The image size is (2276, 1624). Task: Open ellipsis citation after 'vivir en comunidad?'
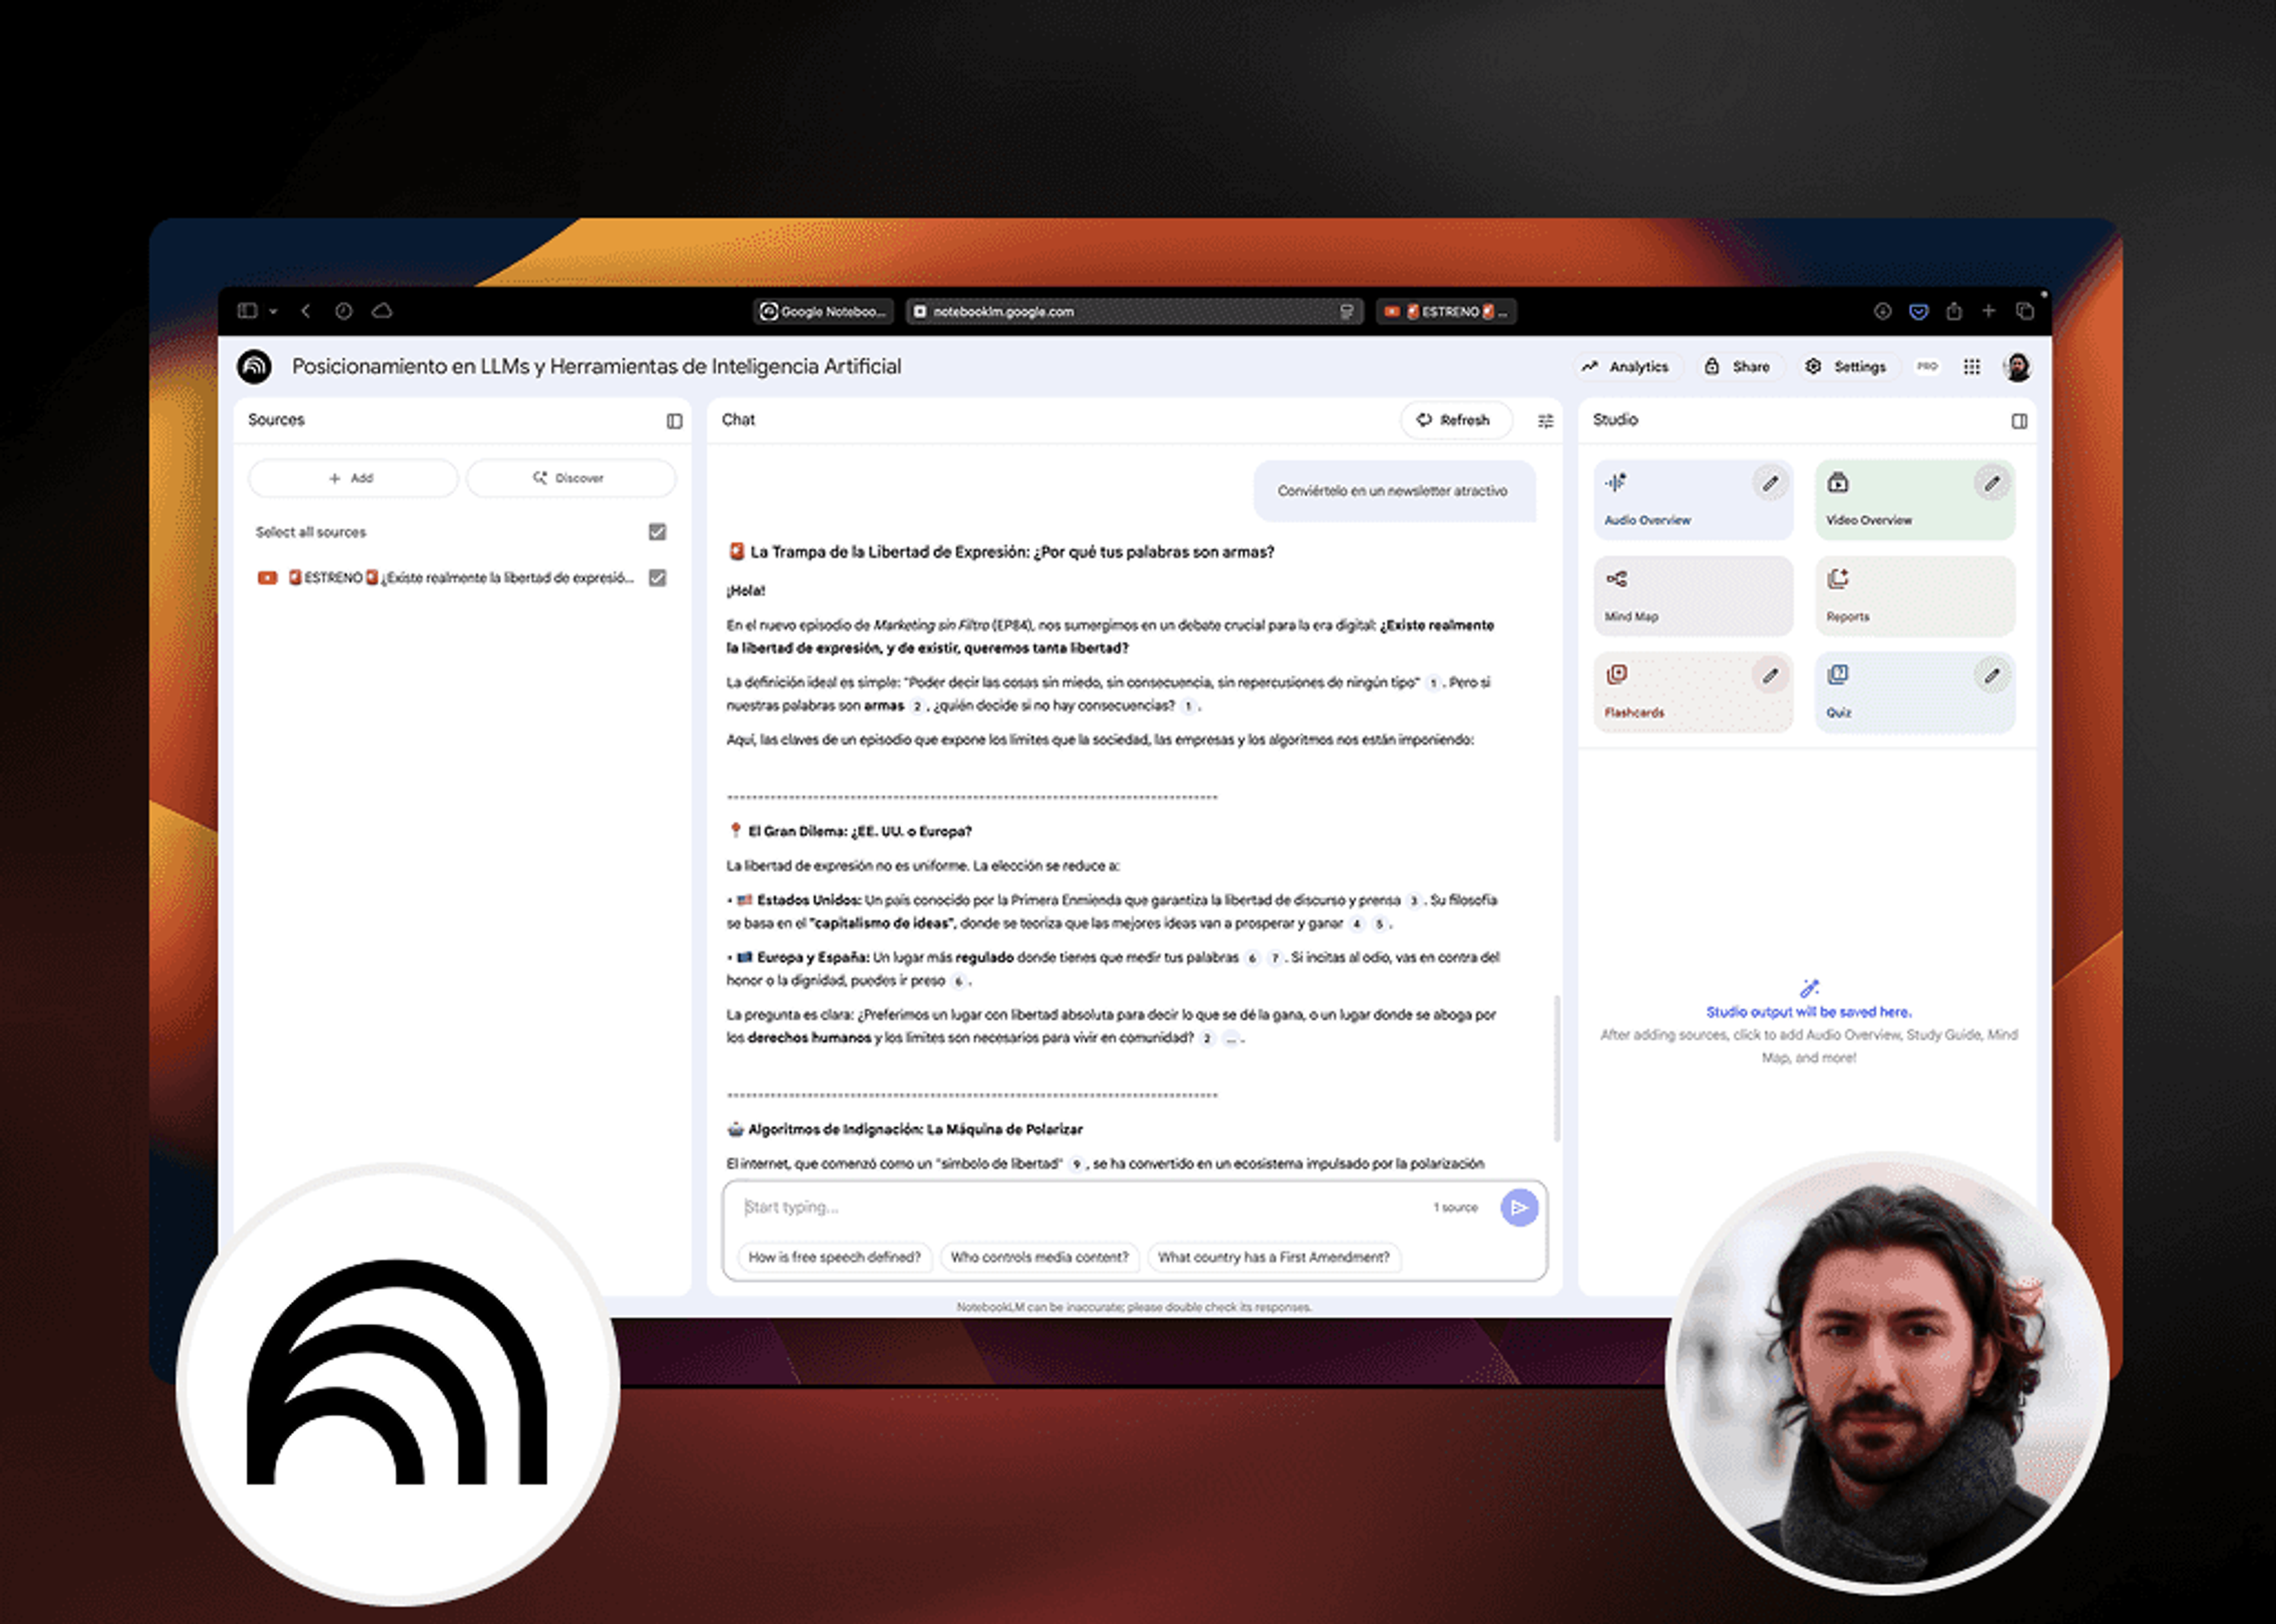1232,1039
